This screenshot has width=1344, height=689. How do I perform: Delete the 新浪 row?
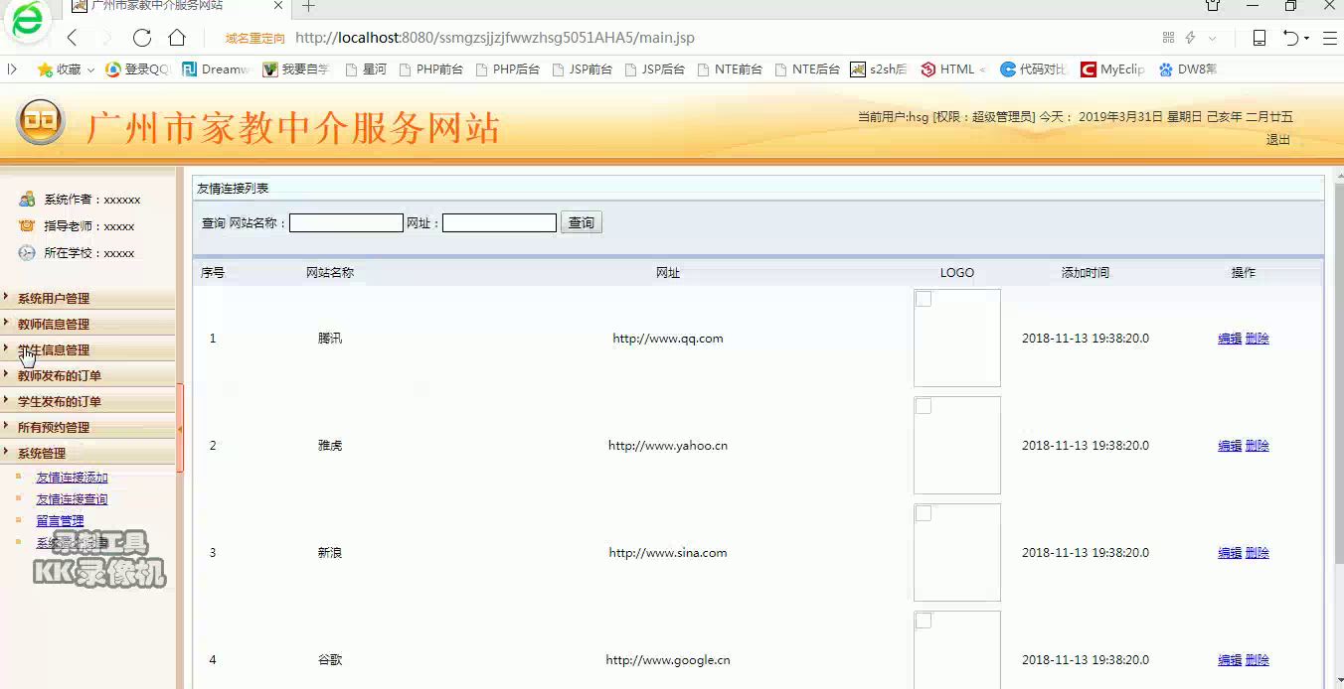1258,553
